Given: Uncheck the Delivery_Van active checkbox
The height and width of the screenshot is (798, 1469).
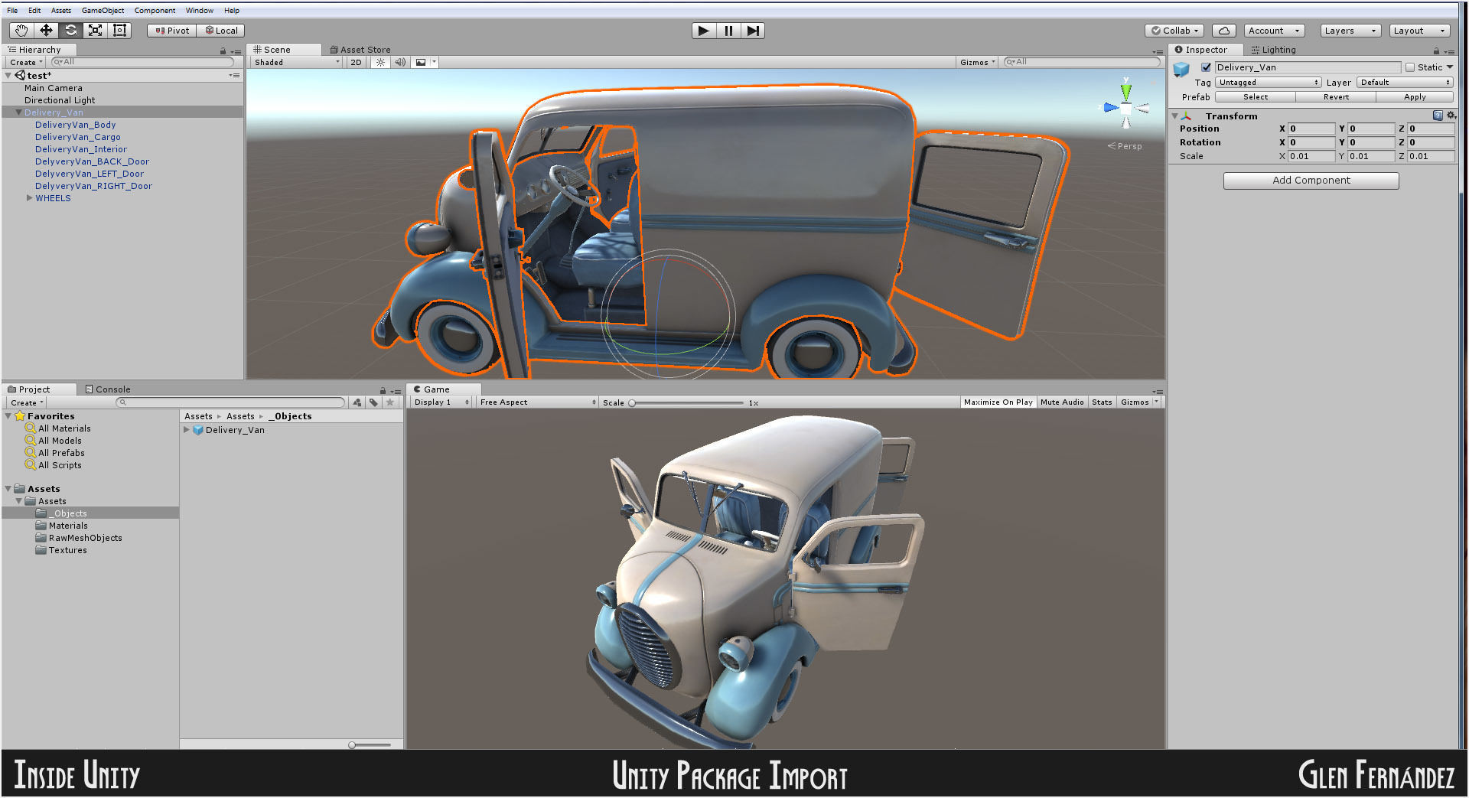Looking at the screenshot, I should (x=1207, y=67).
